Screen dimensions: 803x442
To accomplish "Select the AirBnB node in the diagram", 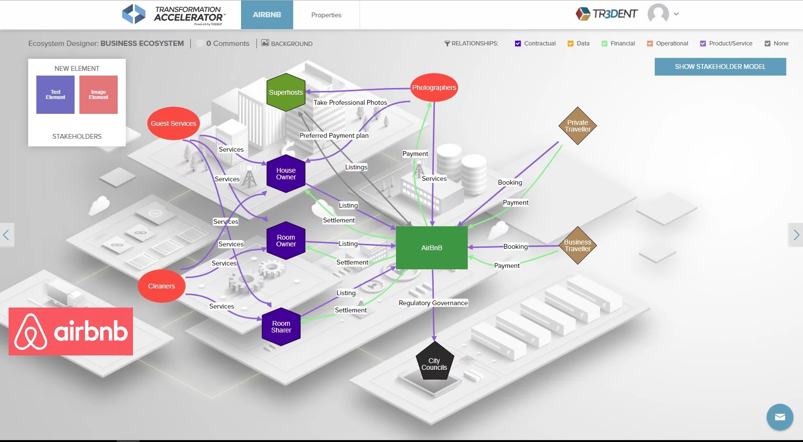I will [x=431, y=248].
